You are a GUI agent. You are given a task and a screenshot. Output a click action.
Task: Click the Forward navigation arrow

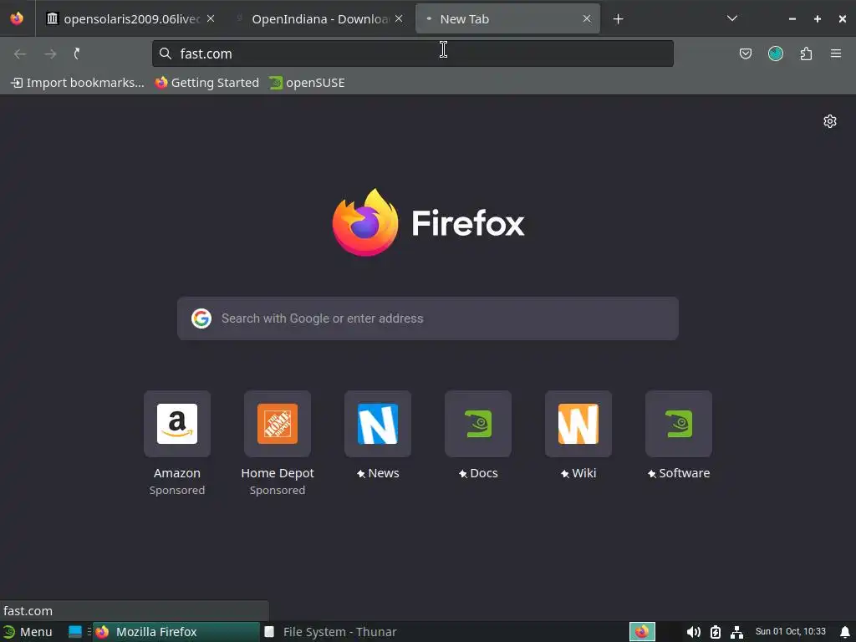tap(50, 53)
